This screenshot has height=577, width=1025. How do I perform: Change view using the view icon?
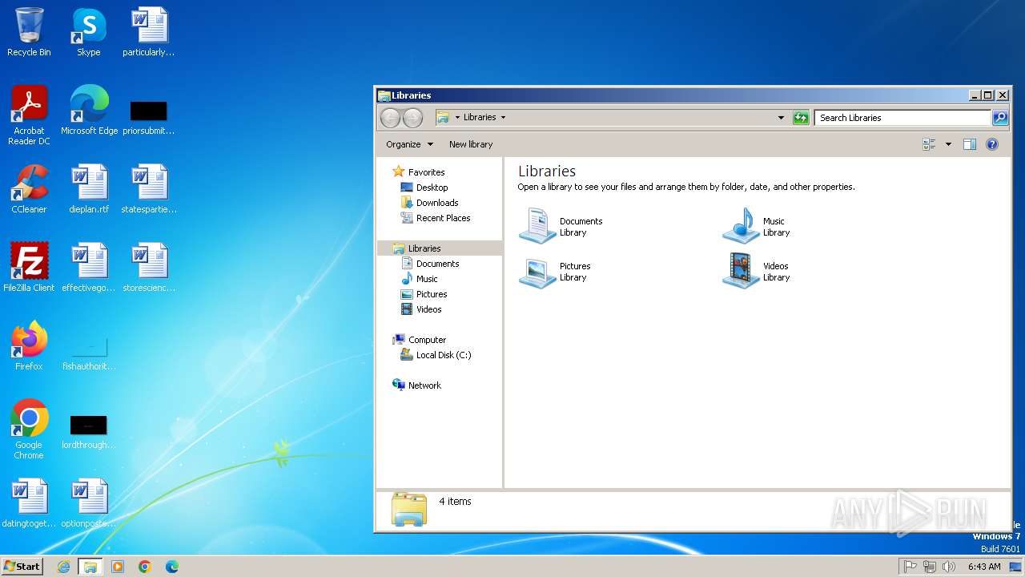click(x=930, y=144)
